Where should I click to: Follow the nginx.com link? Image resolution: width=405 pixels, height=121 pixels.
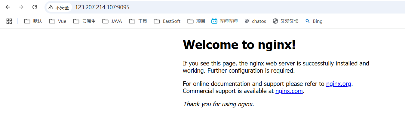[x=289, y=91]
